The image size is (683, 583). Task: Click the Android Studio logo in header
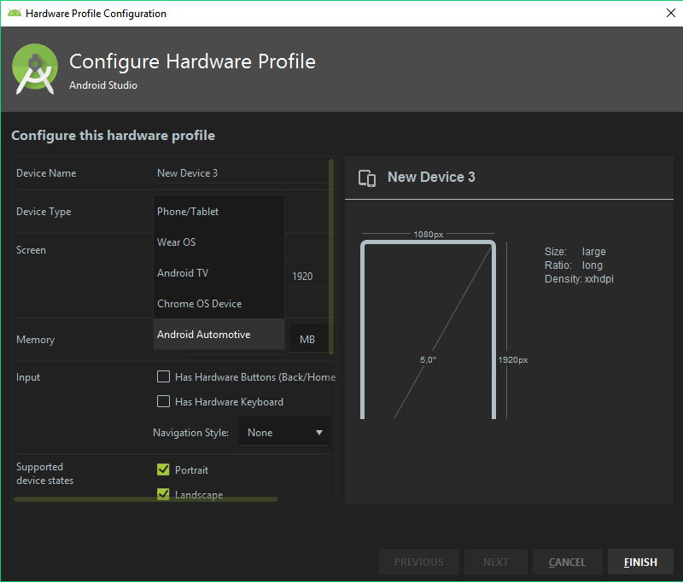34,69
